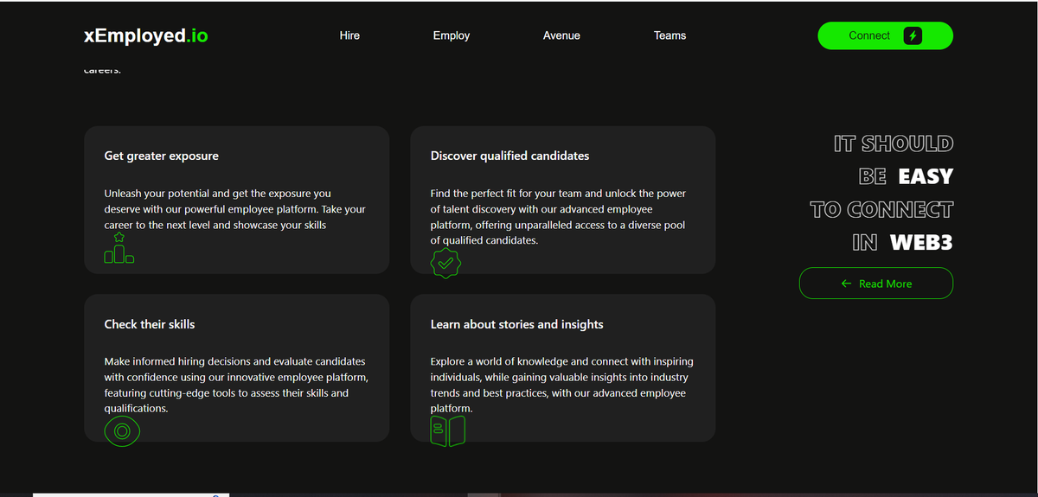Image resolution: width=1038 pixels, height=497 pixels.
Task: Click the bold EASY word
Action: [926, 176]
